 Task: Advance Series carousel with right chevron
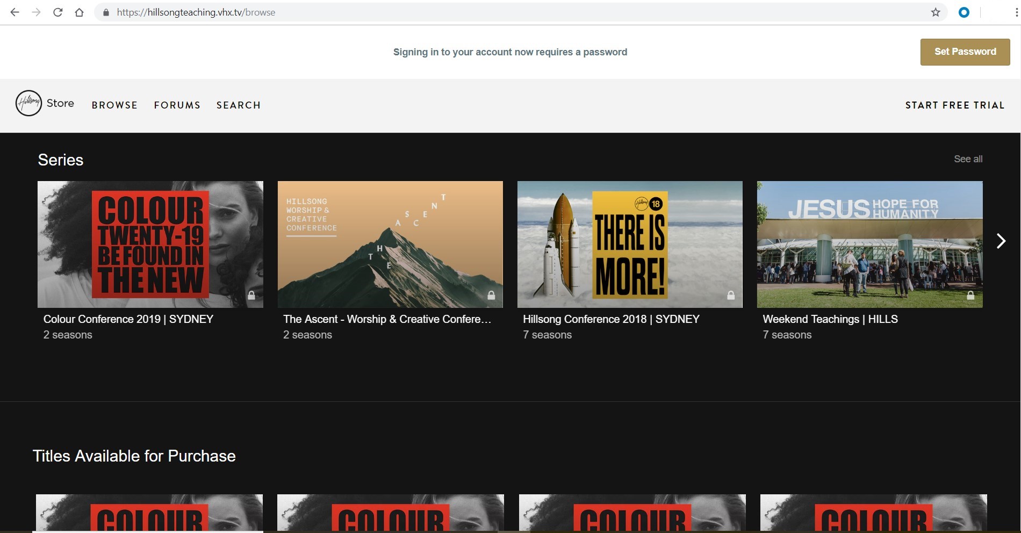(1001, 241)
